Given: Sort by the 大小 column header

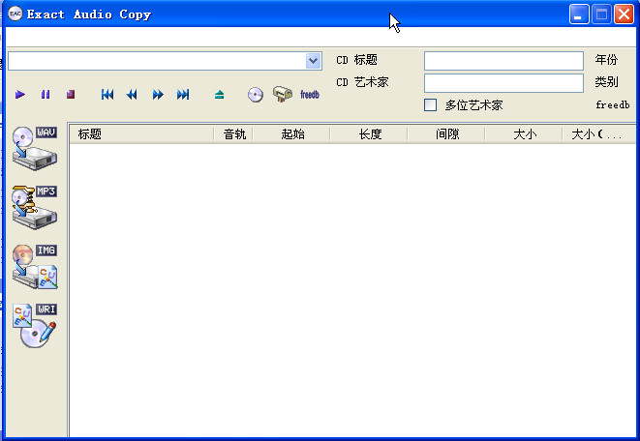Looking at the screenshot, I should 524,134.
